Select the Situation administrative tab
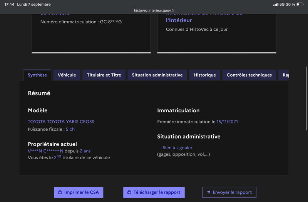 (157, 75)
